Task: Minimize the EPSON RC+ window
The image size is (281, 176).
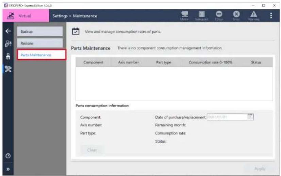Action: click(x=253, y=5)
